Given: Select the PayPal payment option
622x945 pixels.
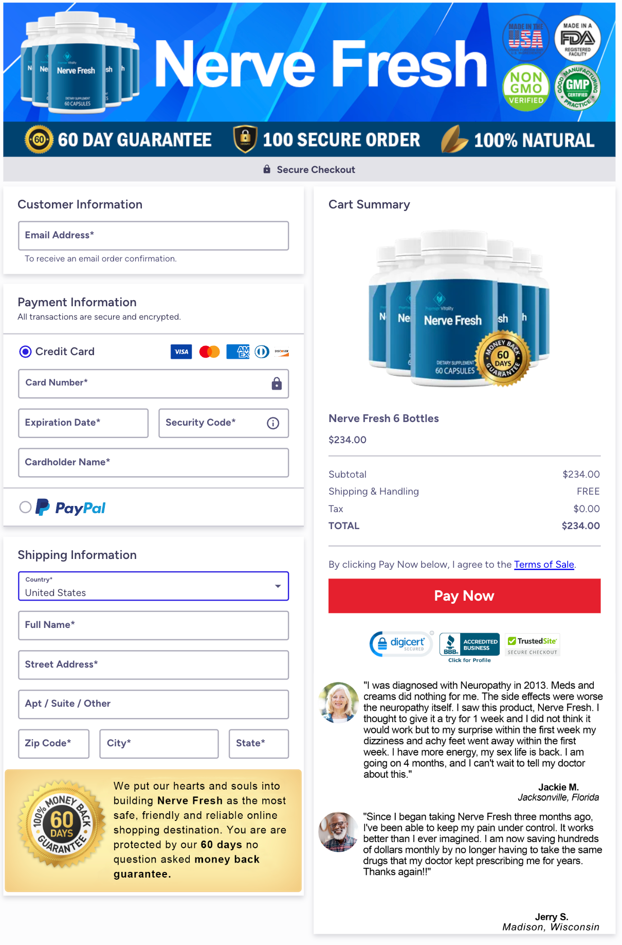Looking at the screenshot, I should [x=25, y=507].
